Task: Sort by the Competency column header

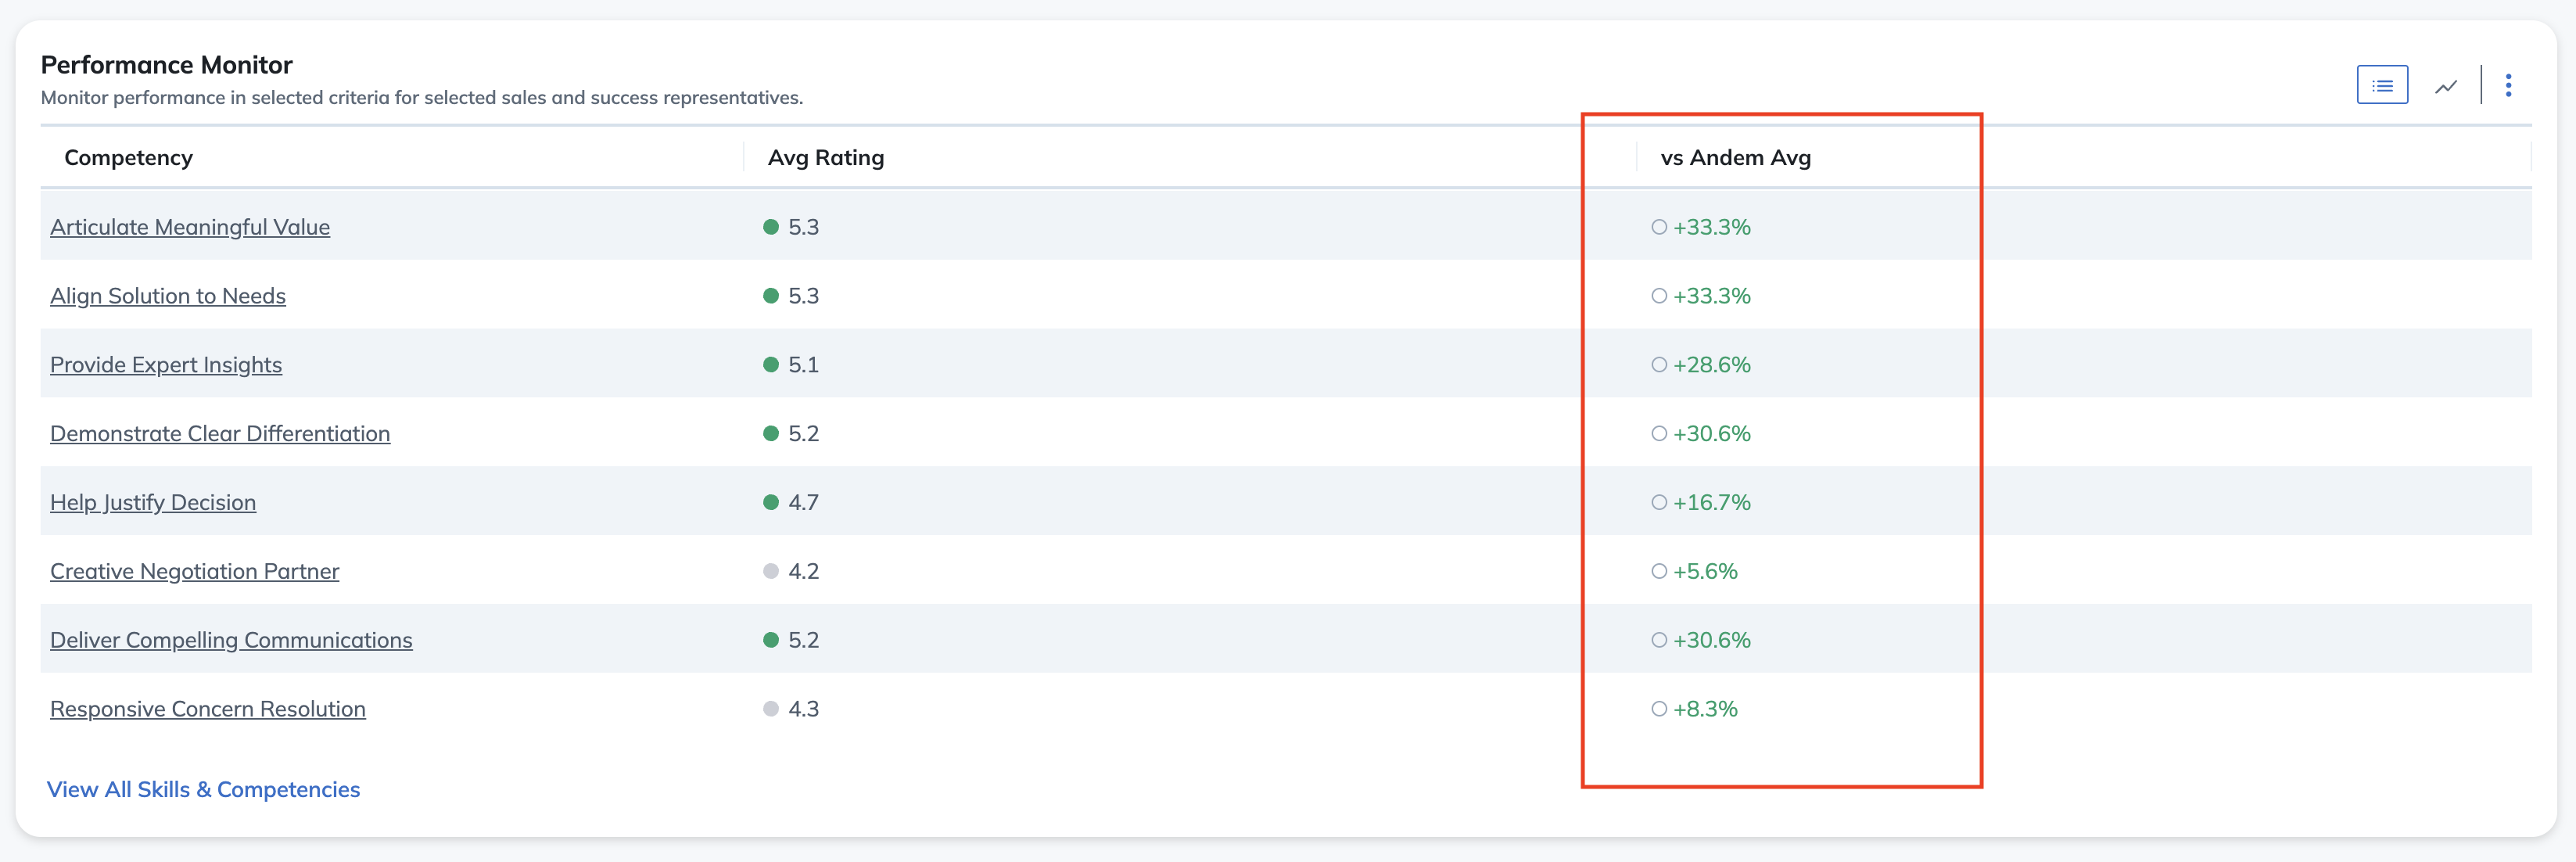Action: coord(129,158)
